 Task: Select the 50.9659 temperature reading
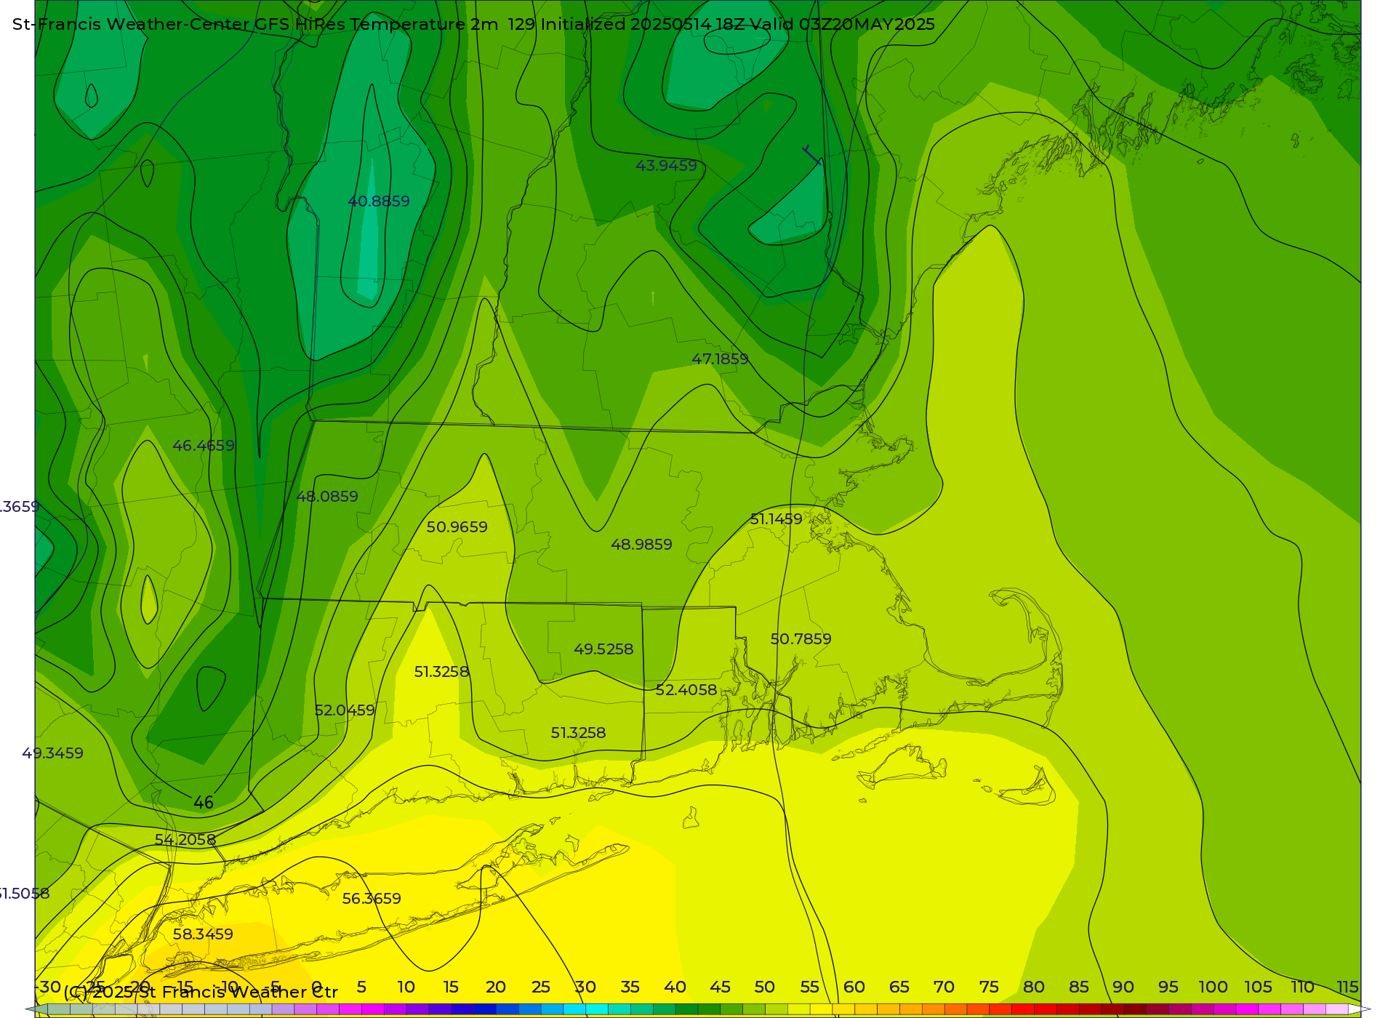coord(457,527)
